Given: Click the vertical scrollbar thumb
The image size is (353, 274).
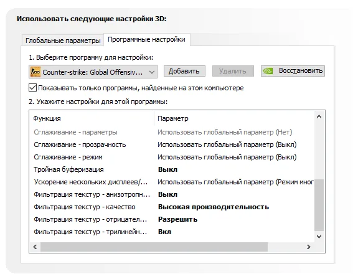Looking at the screenshot, I should (x=319, y=205).
